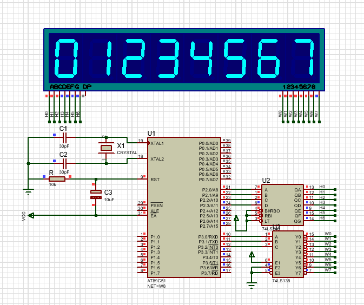Screen dimensions: 364x305
Task: Click the P2.7/A15 pin label
Action: click(209, 226)
